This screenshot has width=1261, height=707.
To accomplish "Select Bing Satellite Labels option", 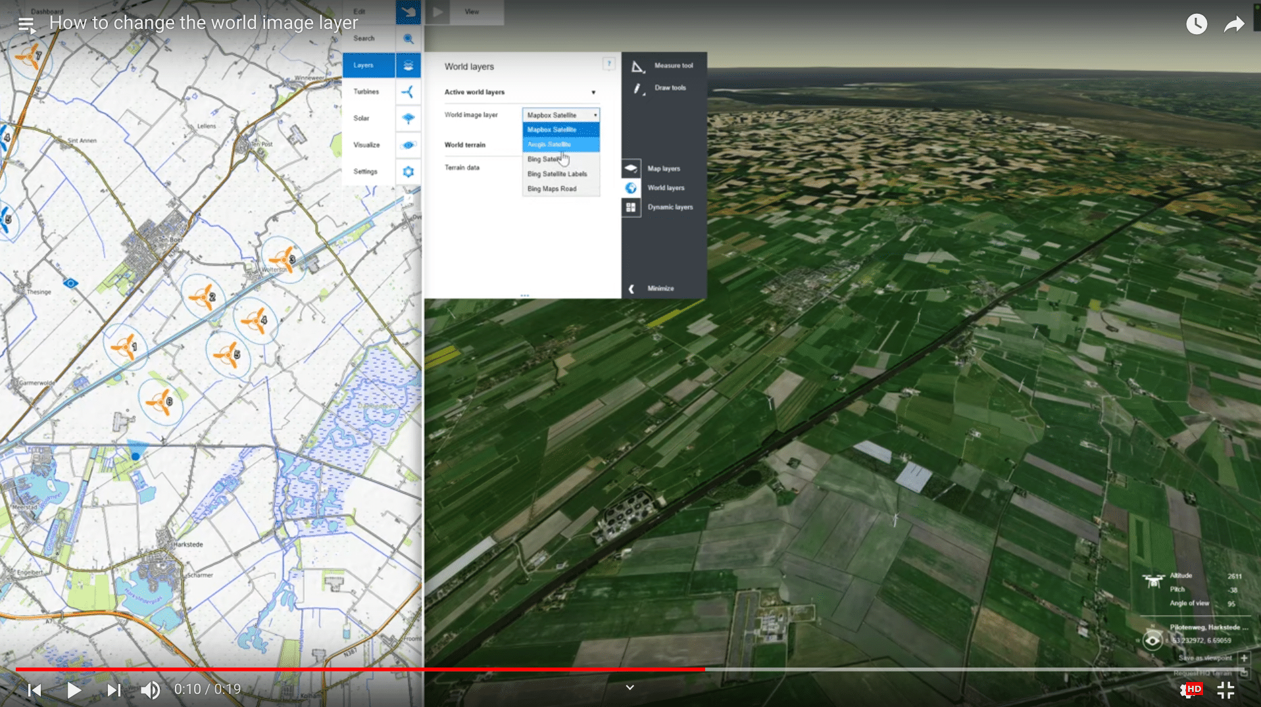I will click(x=561, y=174).
